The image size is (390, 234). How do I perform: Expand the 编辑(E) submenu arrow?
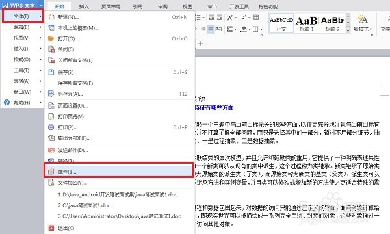[x=40, y=27]
